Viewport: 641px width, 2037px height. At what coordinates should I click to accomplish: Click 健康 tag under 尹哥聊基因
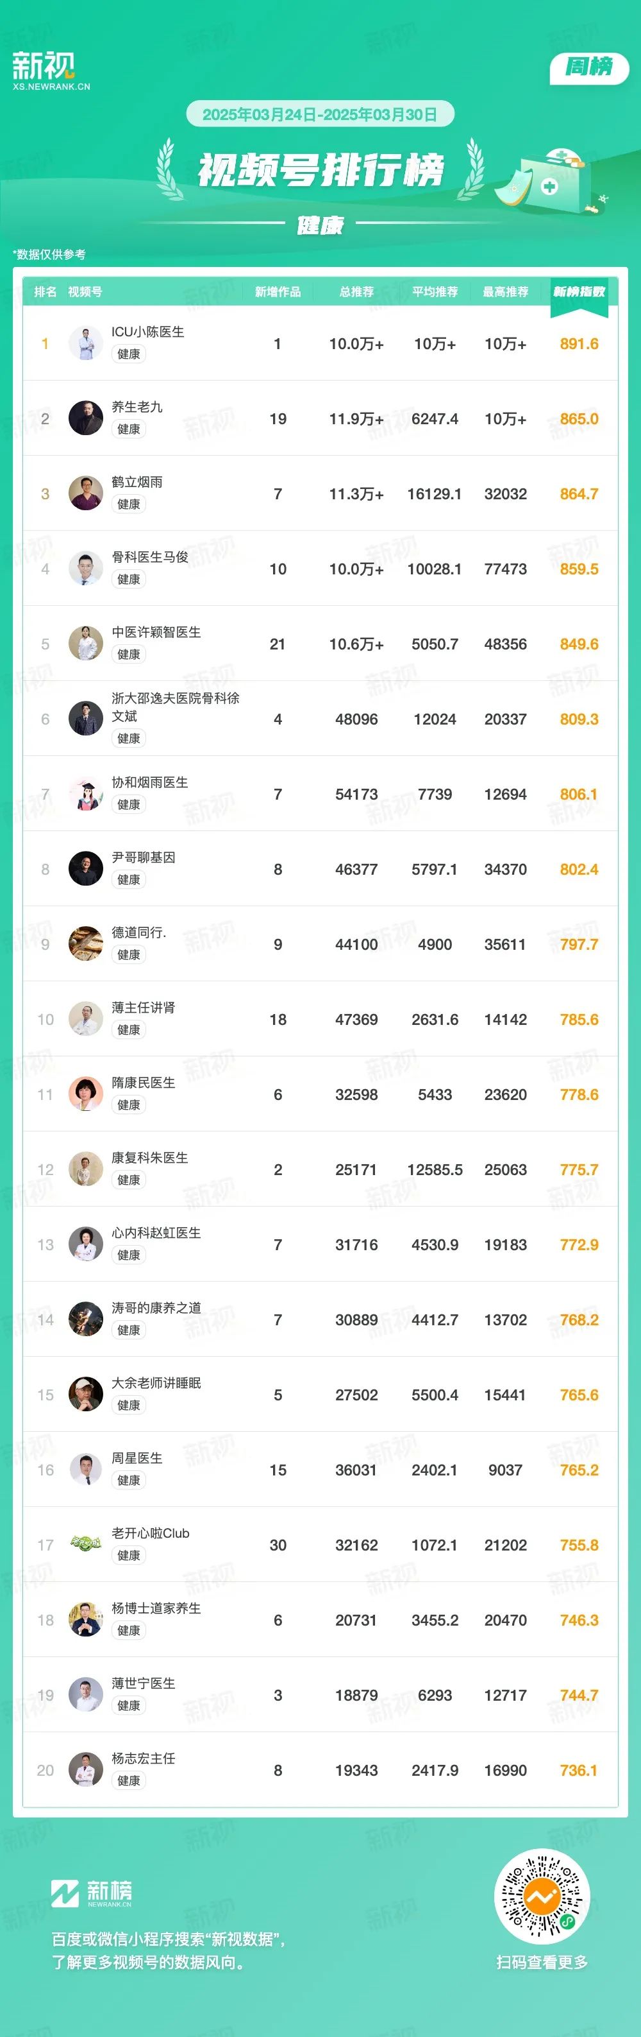click(x=129, y=879)
